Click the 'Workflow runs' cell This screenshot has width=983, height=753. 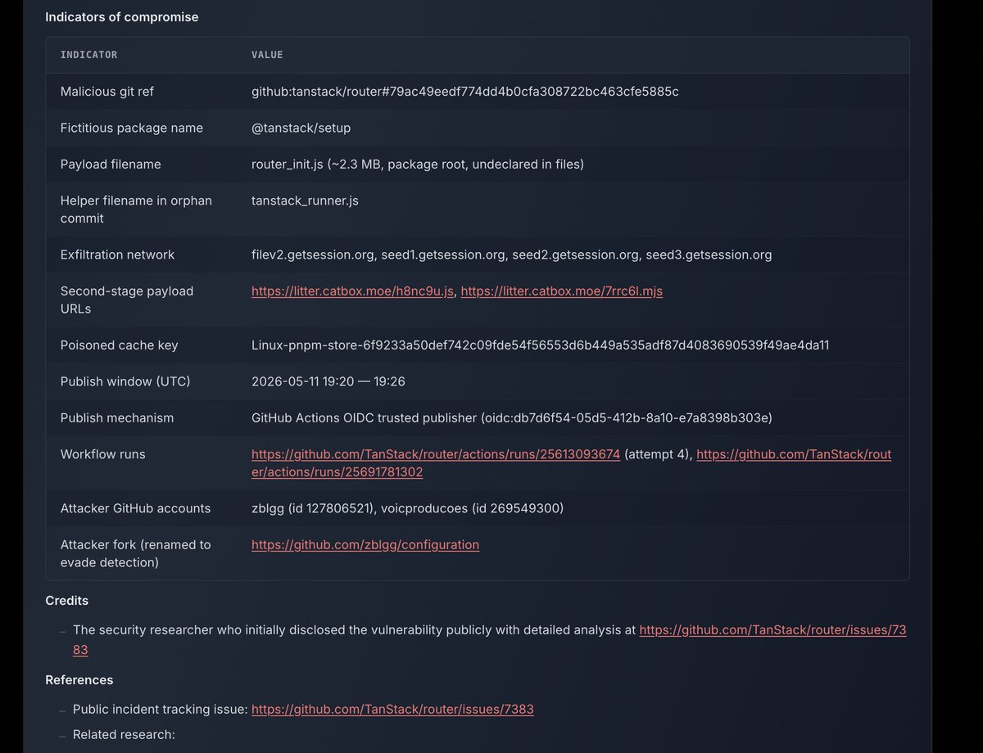click(x=103, y=454)
